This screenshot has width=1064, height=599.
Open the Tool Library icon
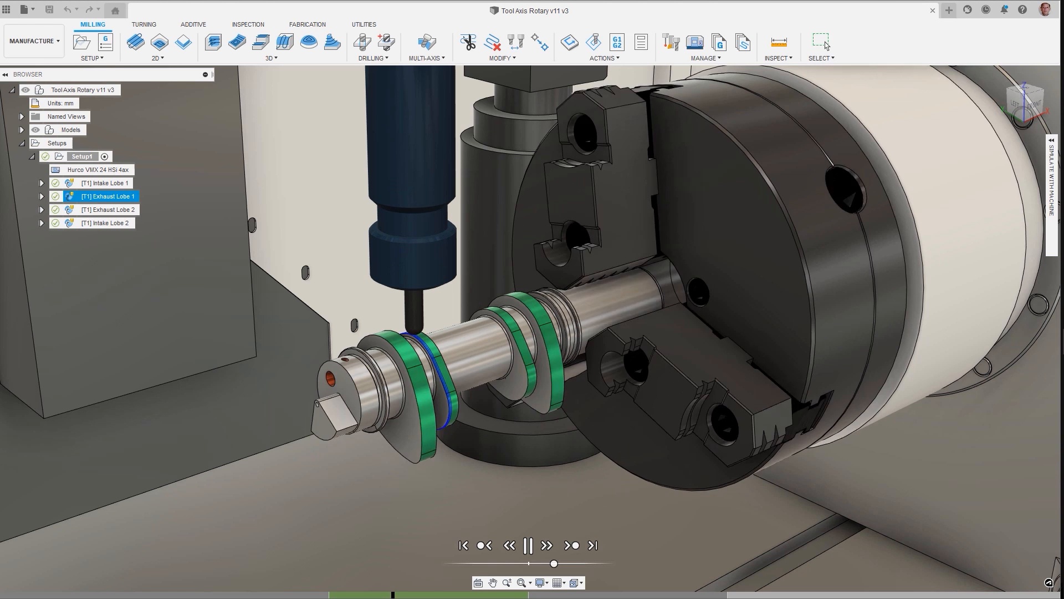click(x=671, y=42)
